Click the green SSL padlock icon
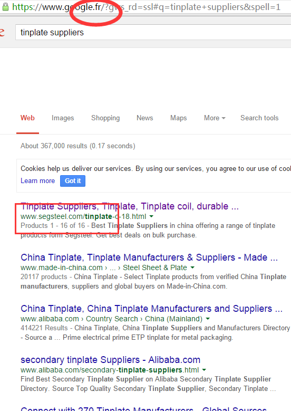 point(5,6)
